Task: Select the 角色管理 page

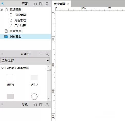Action: click(x=20, y=20)
